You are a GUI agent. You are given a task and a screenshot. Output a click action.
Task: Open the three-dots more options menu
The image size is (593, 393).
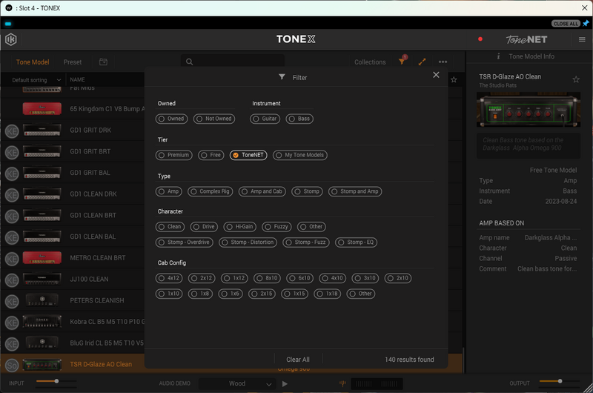443,62
